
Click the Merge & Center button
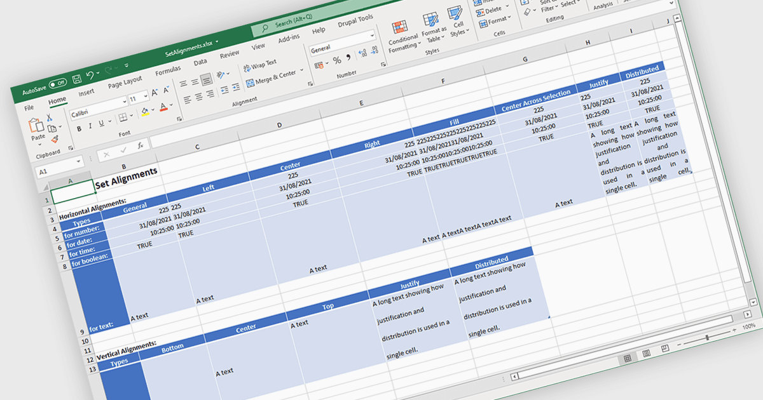click(x=272, y=77)
